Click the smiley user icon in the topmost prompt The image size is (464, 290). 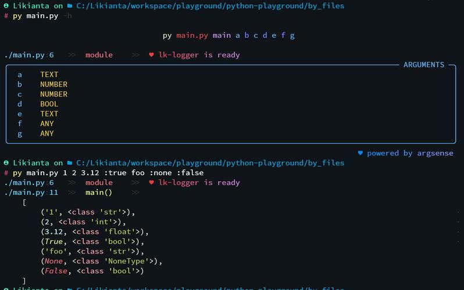click(x=6, y=6)
